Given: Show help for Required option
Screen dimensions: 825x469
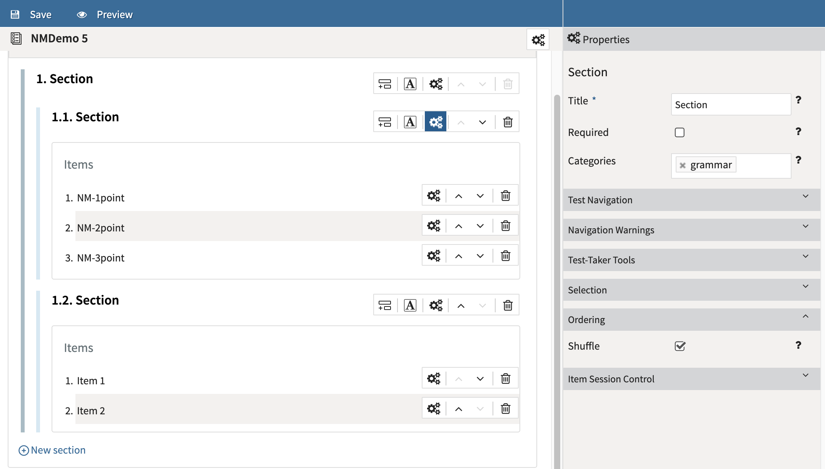Looking at the screenshot, I should 798,132.
